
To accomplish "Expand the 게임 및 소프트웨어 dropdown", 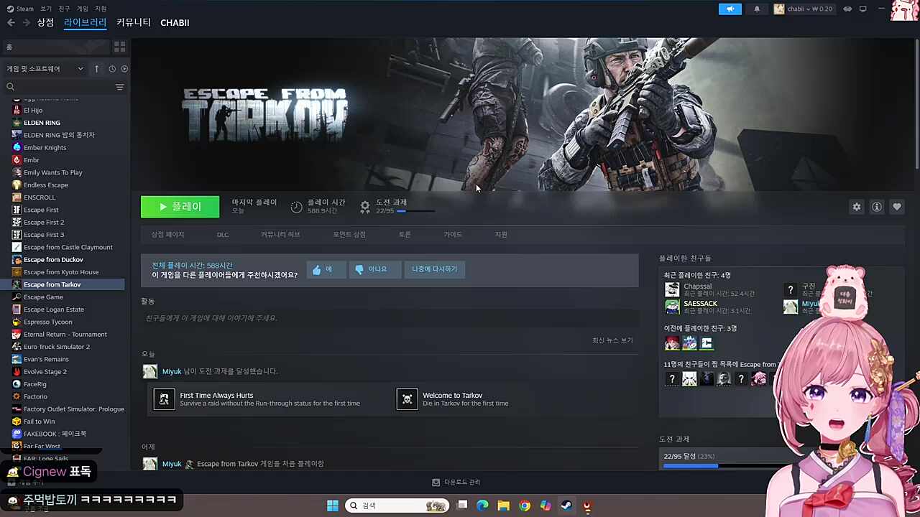I will (45, 69).
